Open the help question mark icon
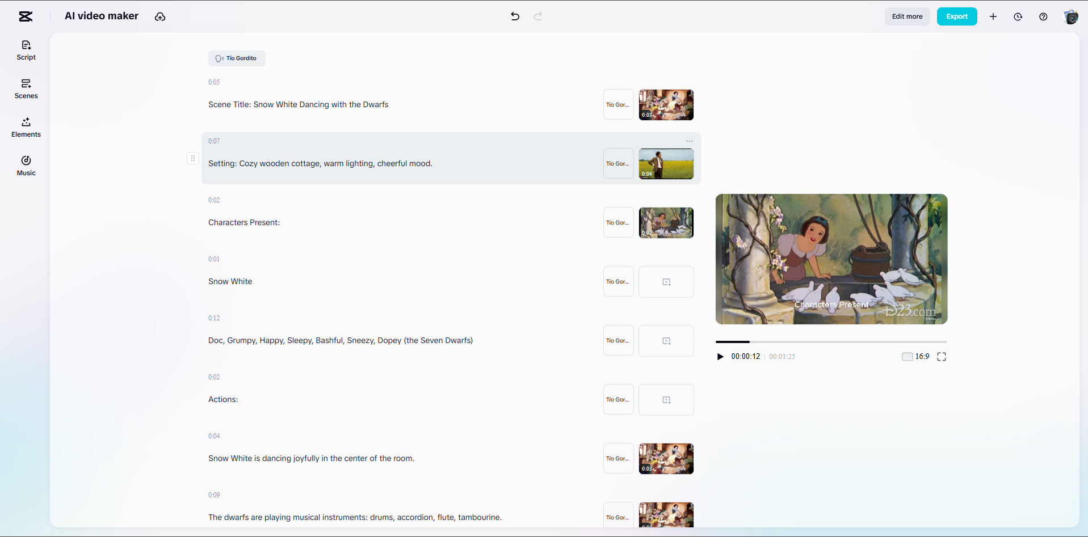Screen dimensions: 1088x537 [1043, 16]
